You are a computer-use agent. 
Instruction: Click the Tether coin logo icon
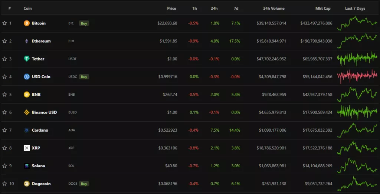tap(27, 59)
